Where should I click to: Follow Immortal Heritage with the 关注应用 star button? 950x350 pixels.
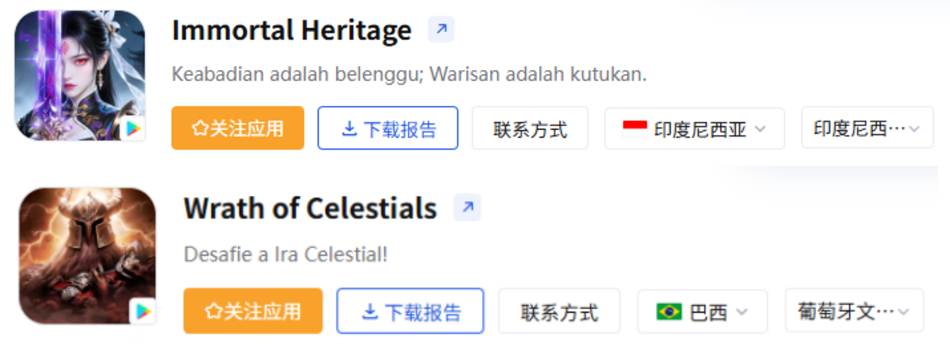pyautogui.click(x=238, y=128)
